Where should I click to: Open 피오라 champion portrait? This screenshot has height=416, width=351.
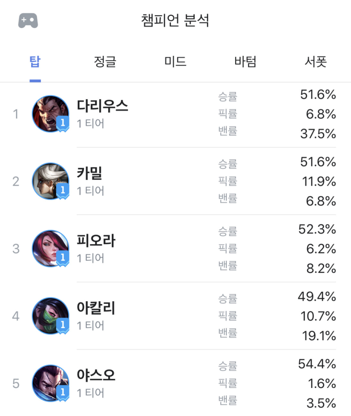click(x=50, y=249)
